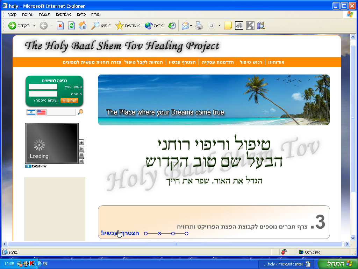Click vertical scrollbar down arrow
The image size is (358, 269).
tap(353, 238)
